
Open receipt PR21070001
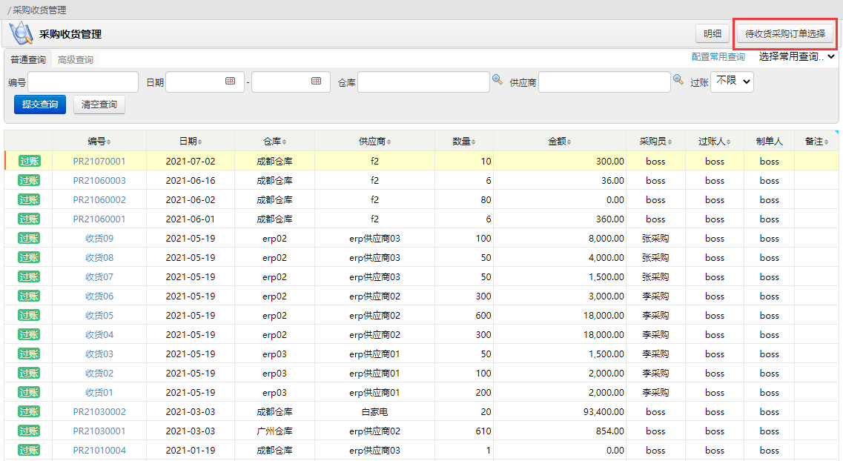point(99,161)
